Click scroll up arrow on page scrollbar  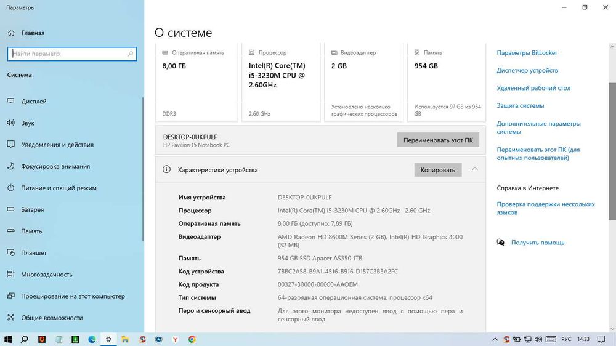pyautogui.click(x=612, y=47)
